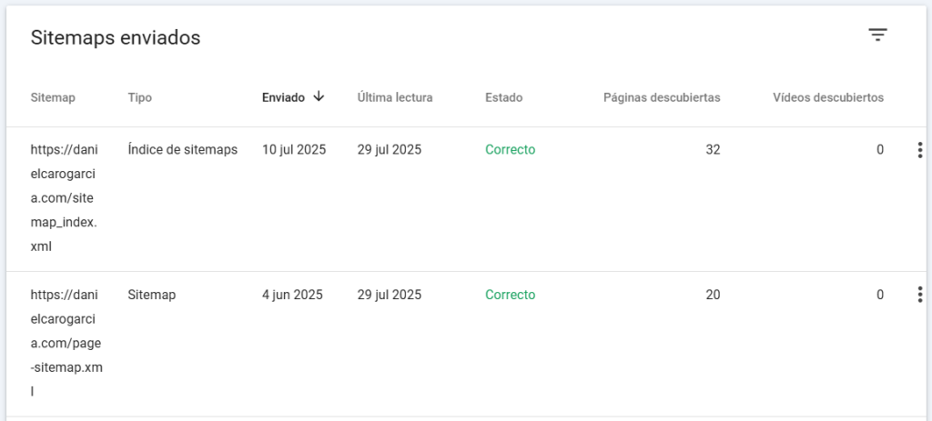The height and width of the screenshot is (421, 932).
Task: Open the three-dot menu for sitemap_index.xml row
Action: pyautogui.click(x=919, y=150)
